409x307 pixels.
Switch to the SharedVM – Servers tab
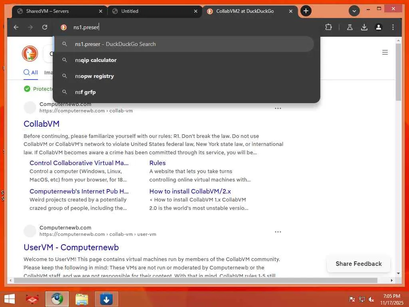60,11
